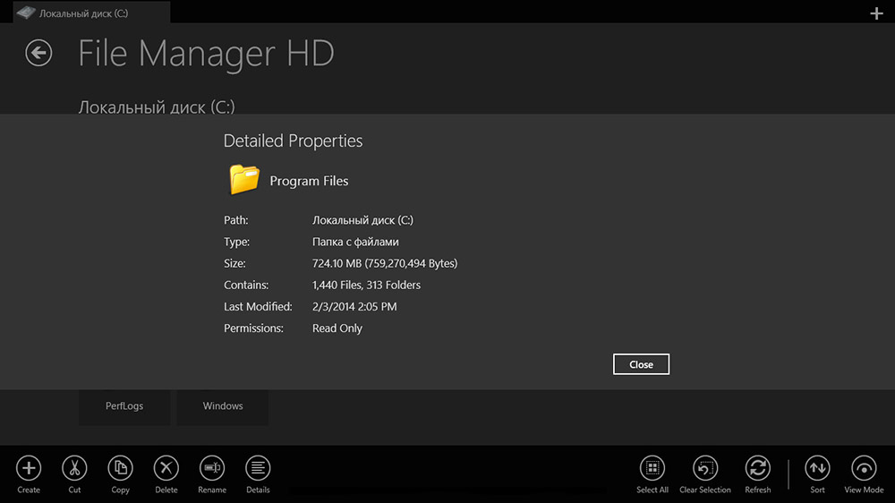Open the Sort options
The width and height of the screenshot is (895, 503).
coord(817,468)
